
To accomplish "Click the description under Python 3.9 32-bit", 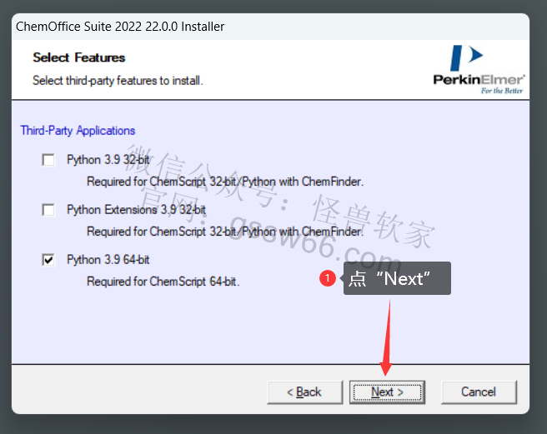I will (x=225, y=182).
